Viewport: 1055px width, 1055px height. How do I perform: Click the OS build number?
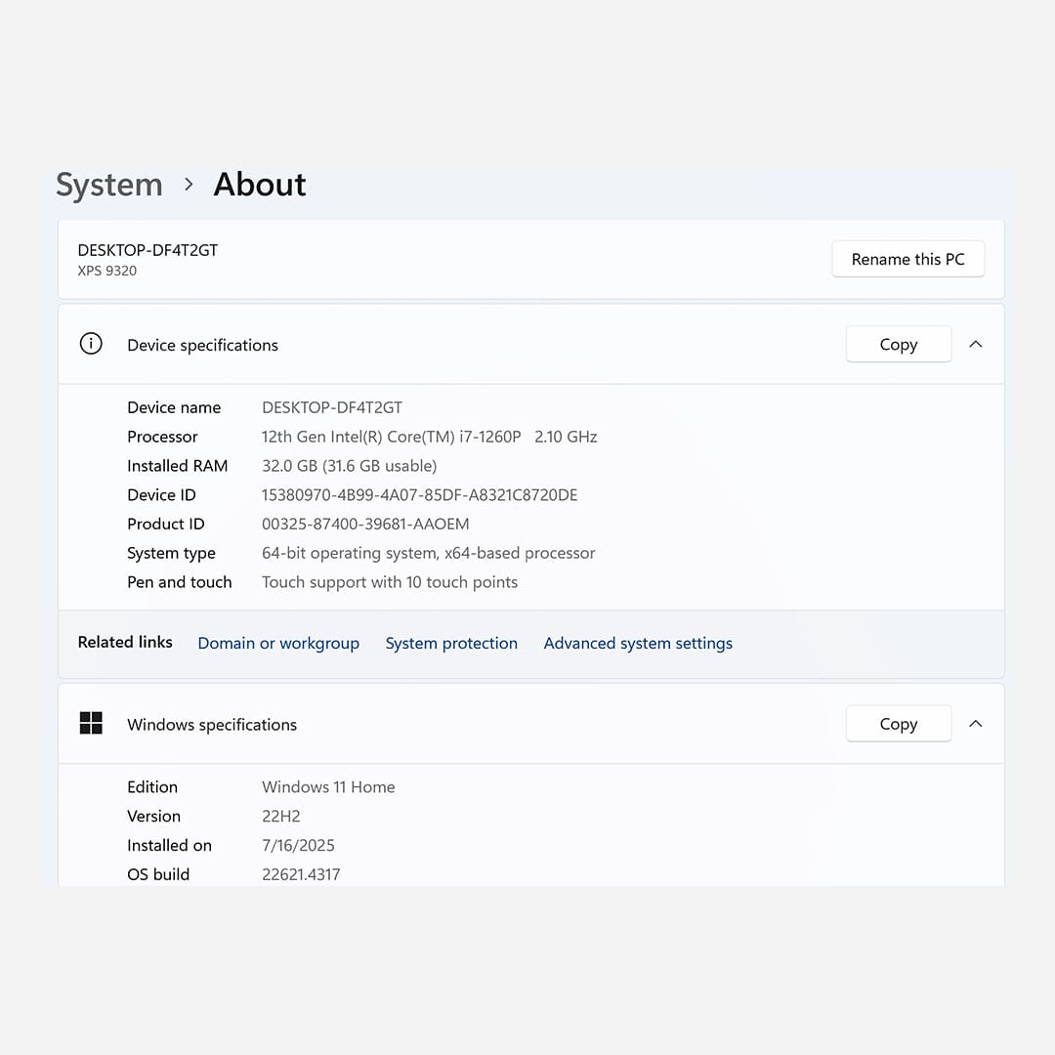pos(301,874)
